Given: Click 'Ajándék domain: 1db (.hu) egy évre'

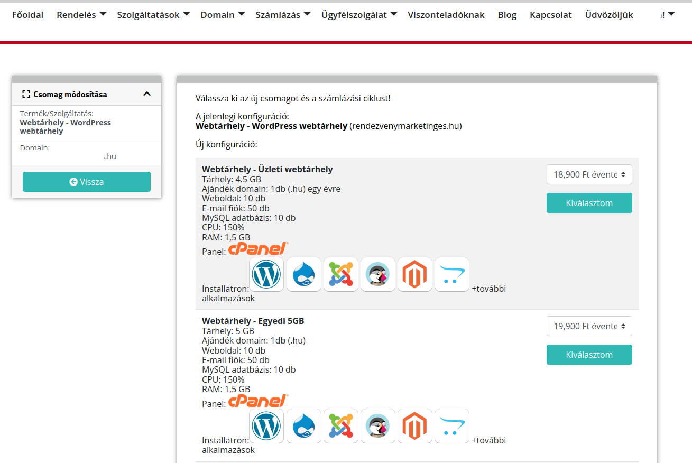Looking at the screenshot, I should click(271, 189).
